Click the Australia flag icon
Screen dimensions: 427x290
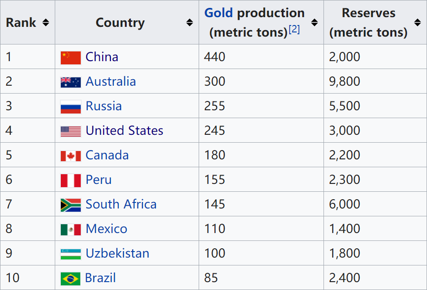point(71,82)
